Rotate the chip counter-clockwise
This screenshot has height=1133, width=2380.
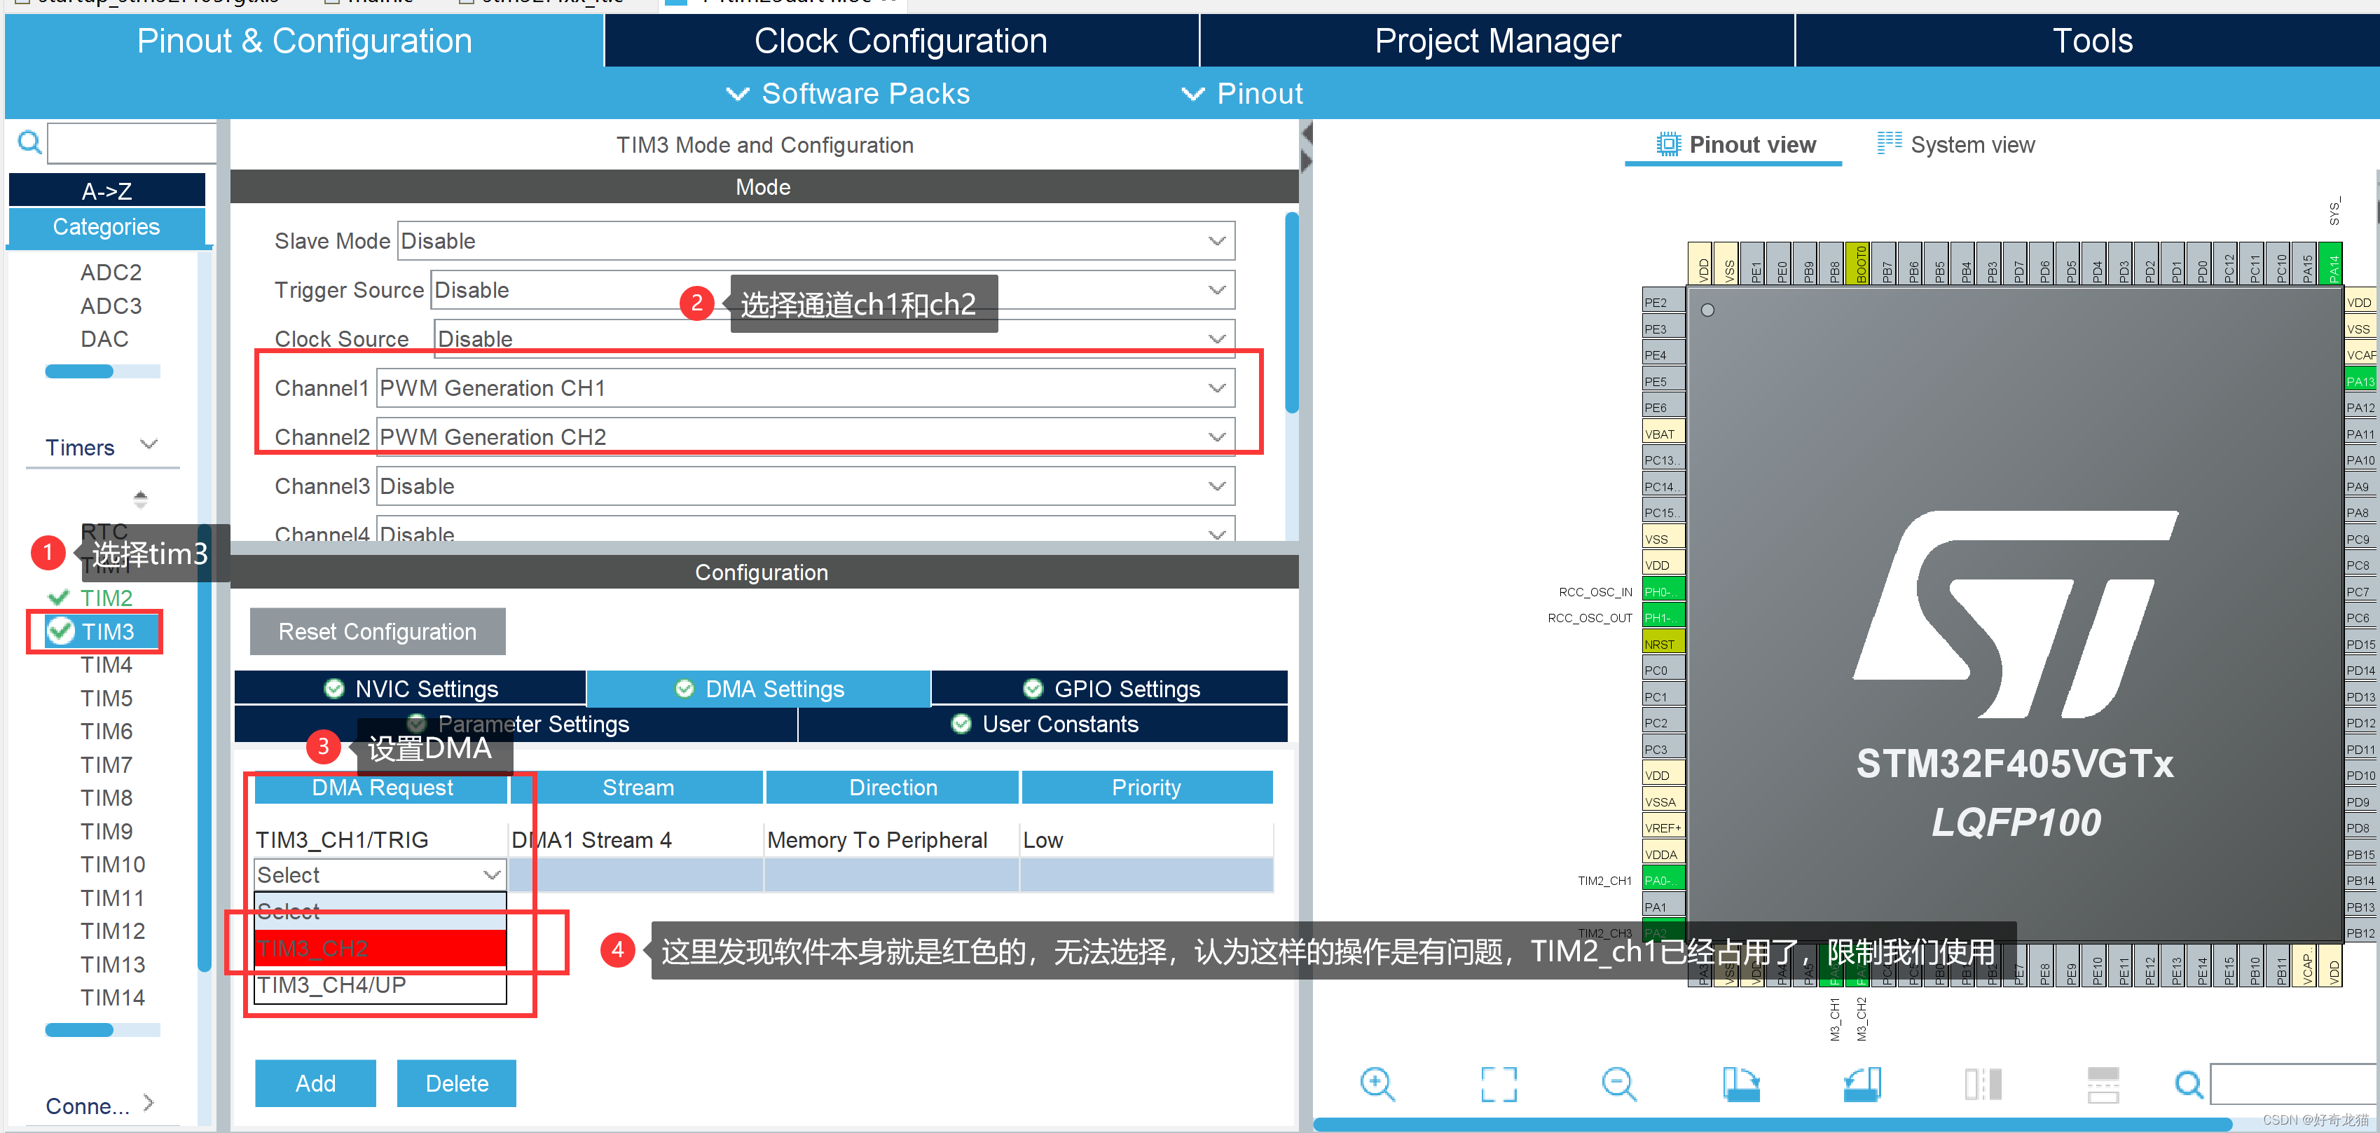(1862, 1083)
